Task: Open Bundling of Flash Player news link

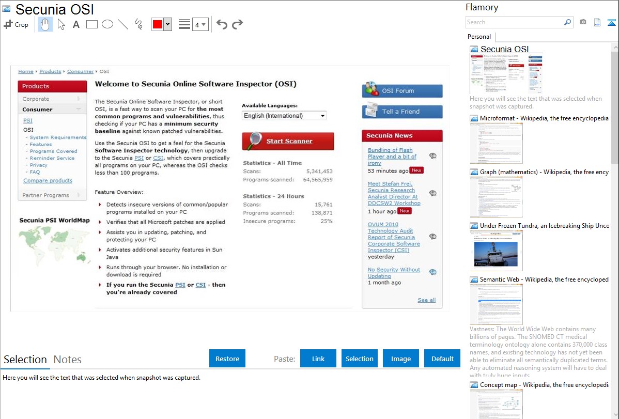Action: pos(392,157)
